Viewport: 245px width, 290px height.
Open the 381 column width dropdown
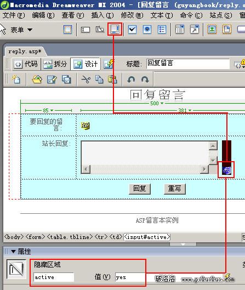(185, 110)
